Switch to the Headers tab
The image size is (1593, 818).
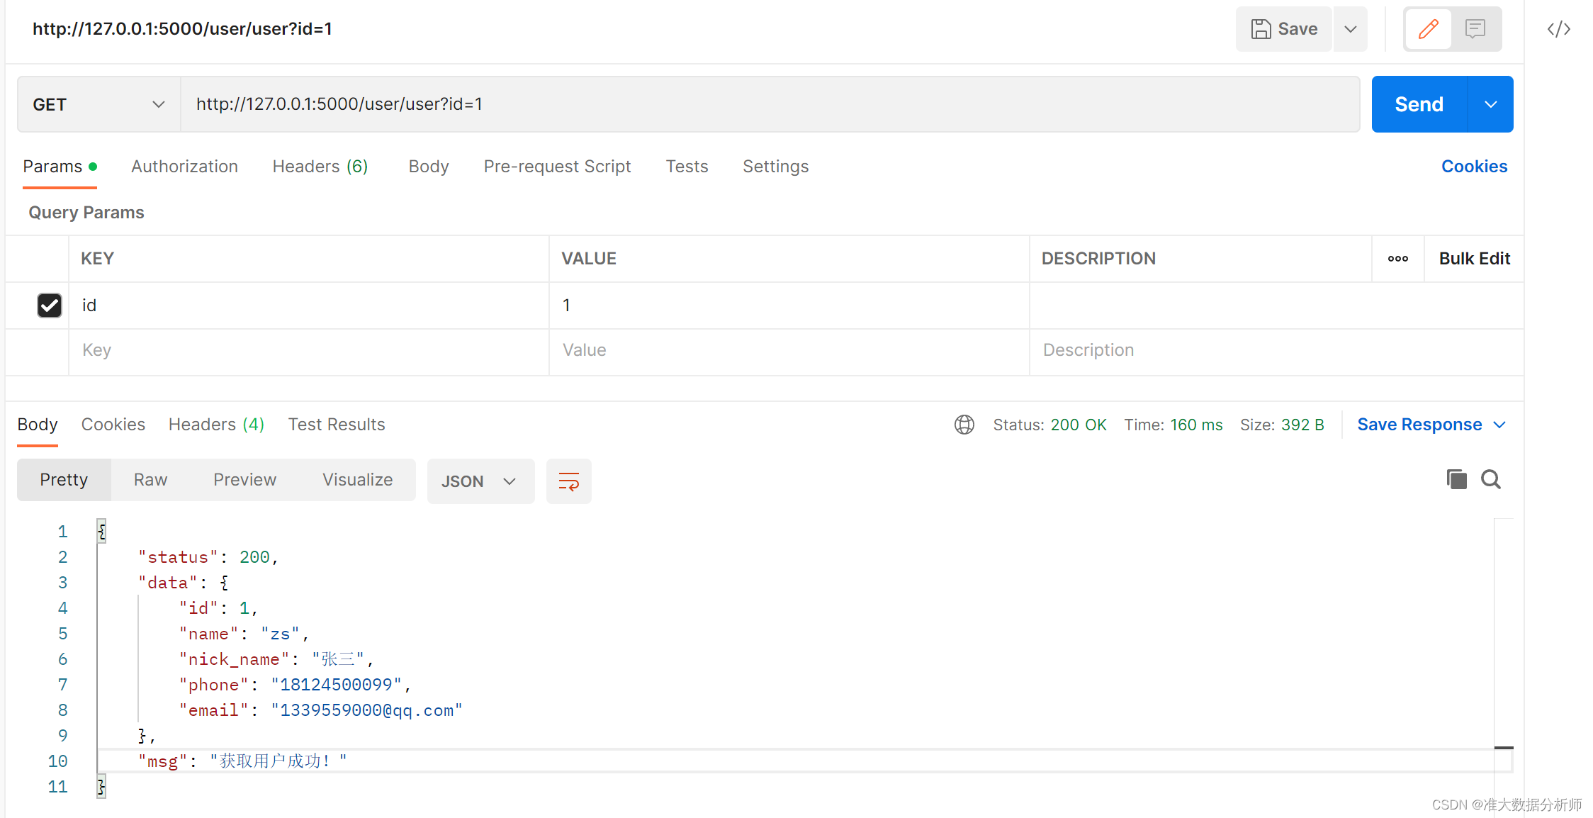[x=319, y=166]
